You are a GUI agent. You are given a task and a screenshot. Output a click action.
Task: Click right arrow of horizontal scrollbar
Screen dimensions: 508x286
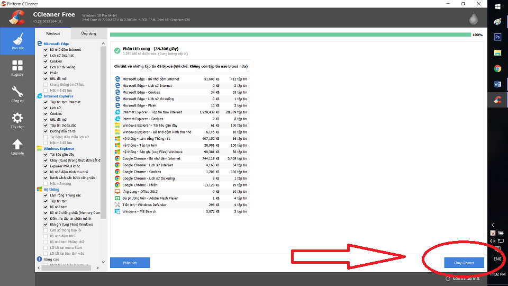(97, 268)
